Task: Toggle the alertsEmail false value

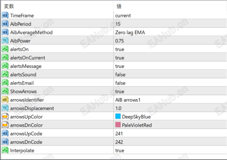Action: tap(120, 83)
